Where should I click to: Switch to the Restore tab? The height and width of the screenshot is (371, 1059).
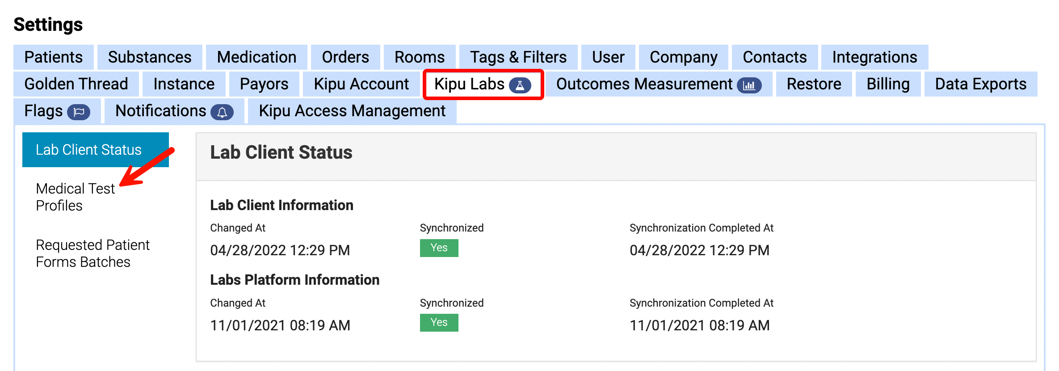pos(814,84)
